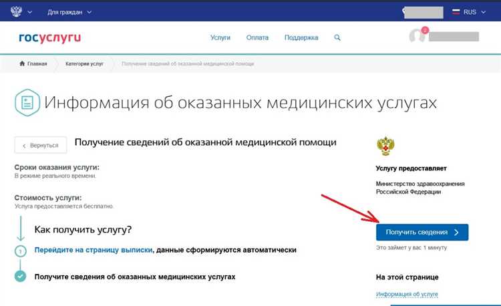
Task: Click "Министерство здравоохранения Российской Федерации" text
Action: pyautogui.click(x=420, y=188)
